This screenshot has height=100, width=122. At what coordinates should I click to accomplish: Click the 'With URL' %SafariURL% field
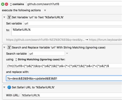coord(72,95)
